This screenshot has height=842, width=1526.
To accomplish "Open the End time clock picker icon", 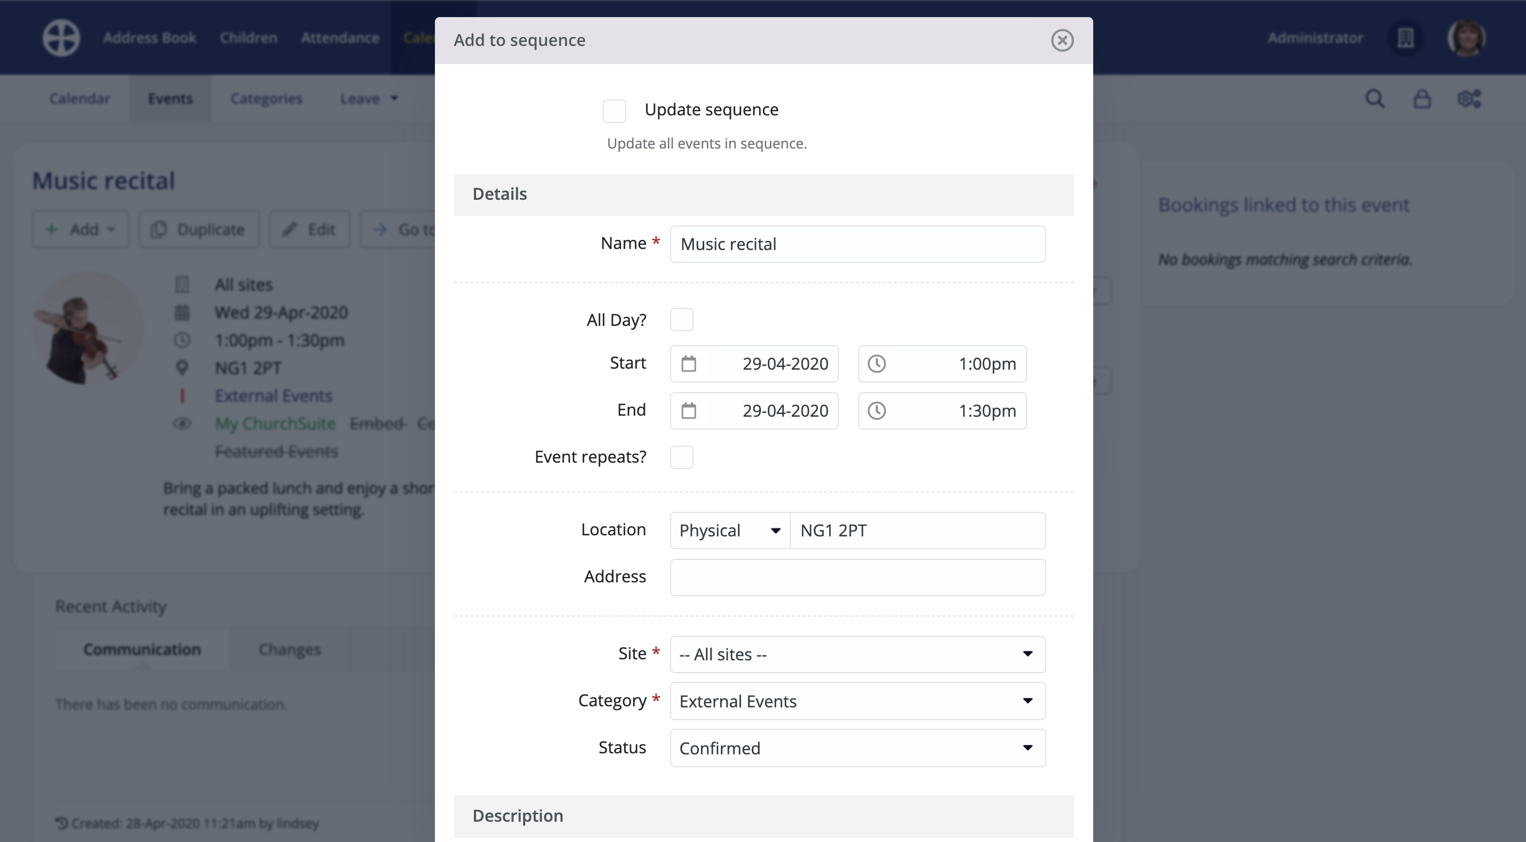I will 878,411.
